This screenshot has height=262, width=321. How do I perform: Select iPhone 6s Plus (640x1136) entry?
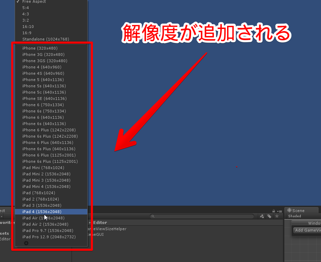coord(51,149)
